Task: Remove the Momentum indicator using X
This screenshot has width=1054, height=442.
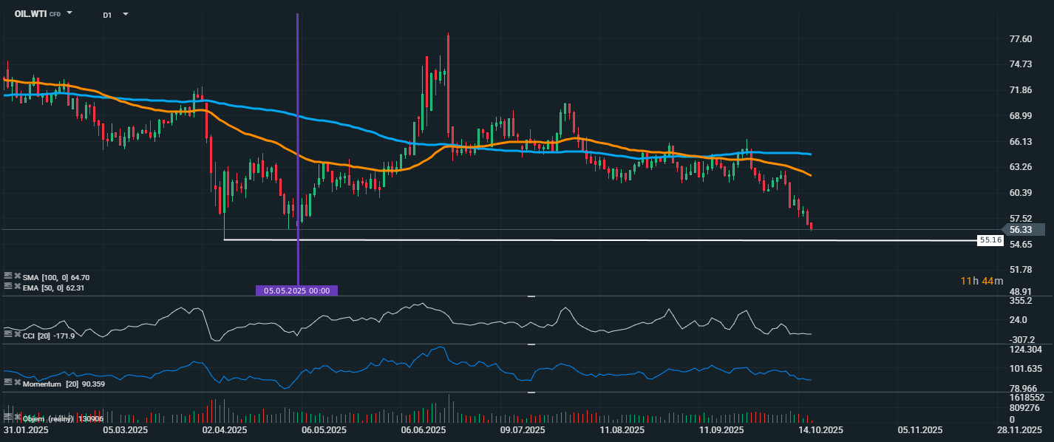Action: 17,382
